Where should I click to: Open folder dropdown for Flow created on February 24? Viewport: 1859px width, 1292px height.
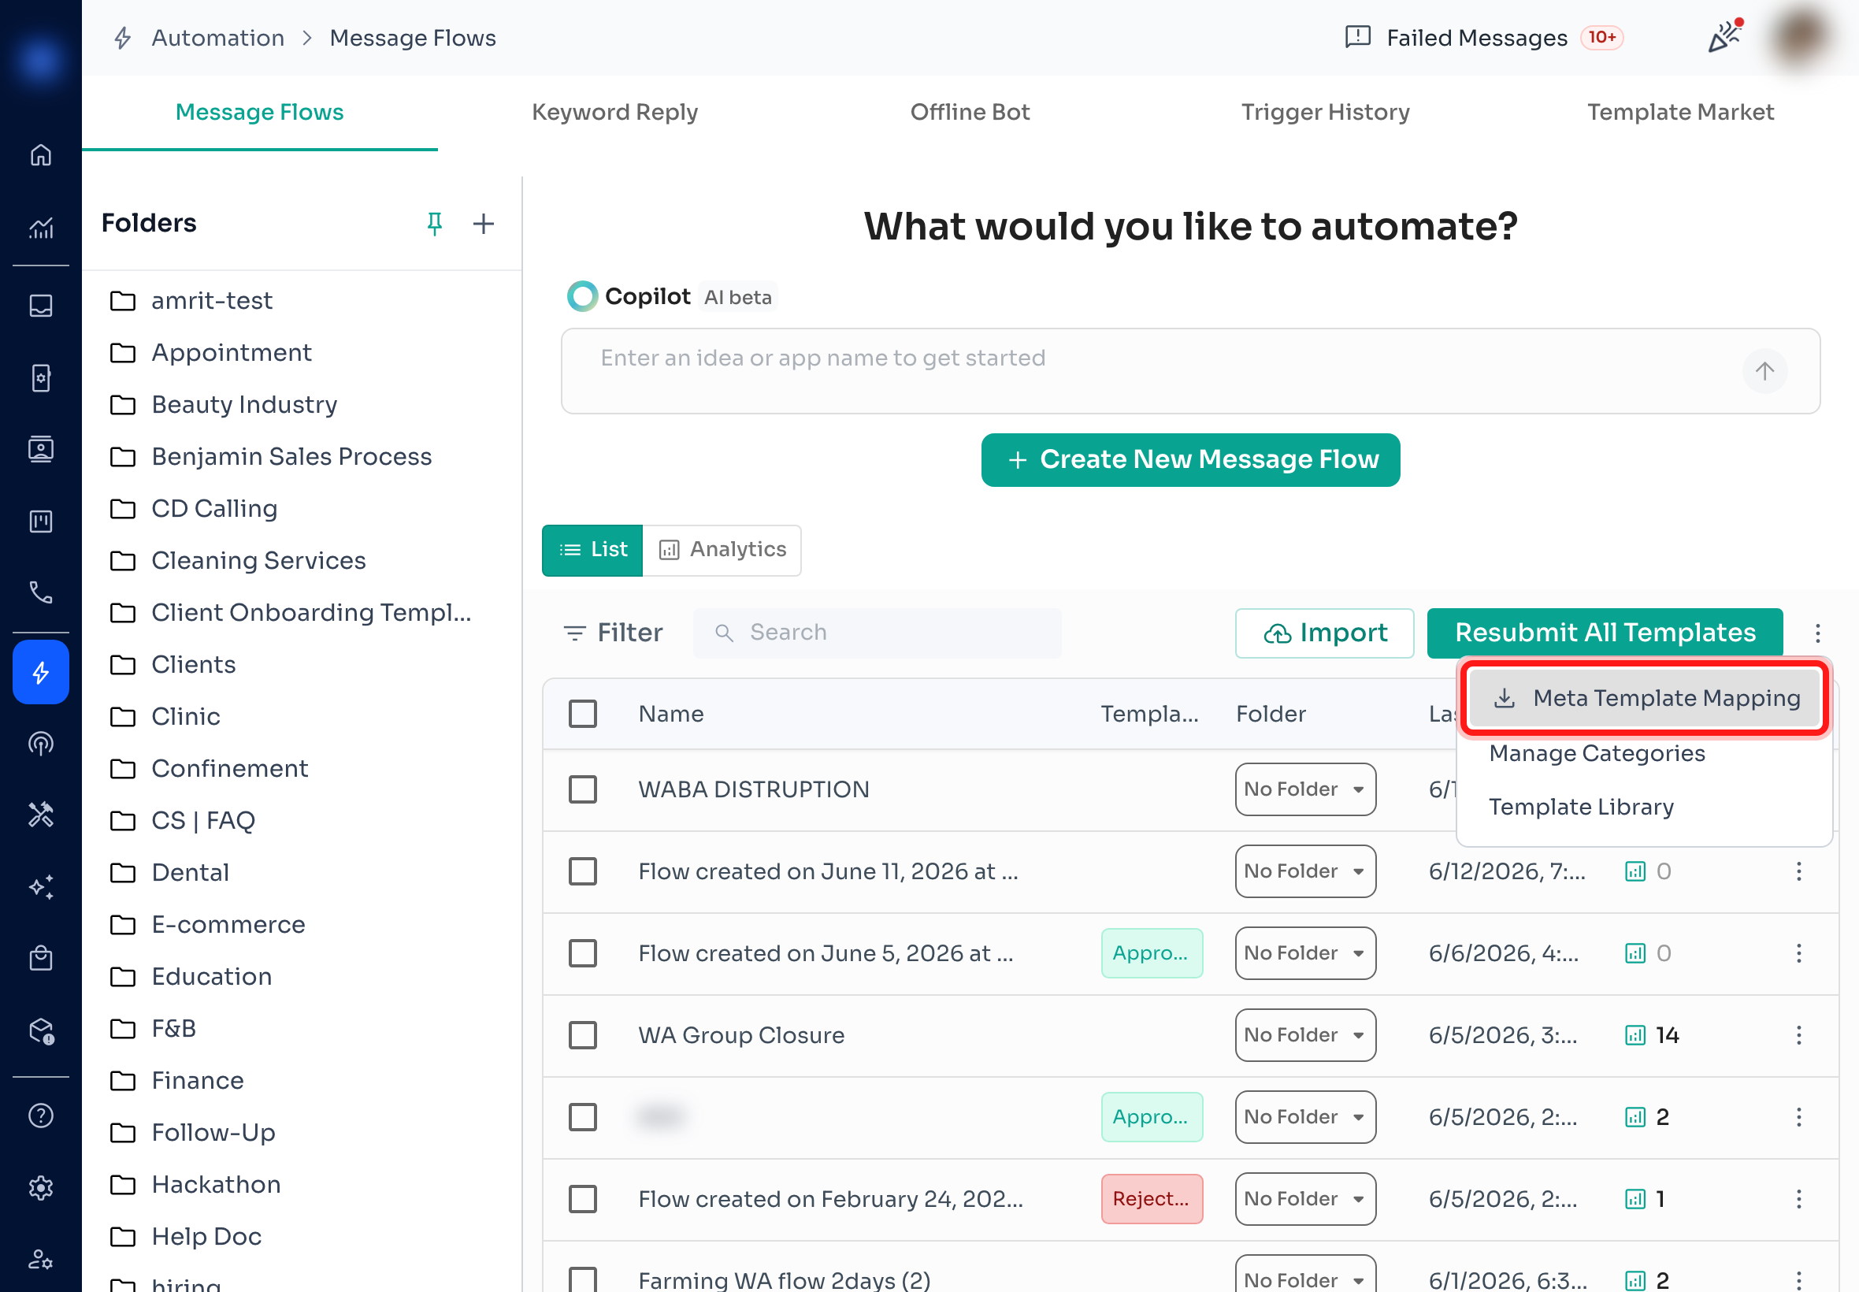1304,1199
